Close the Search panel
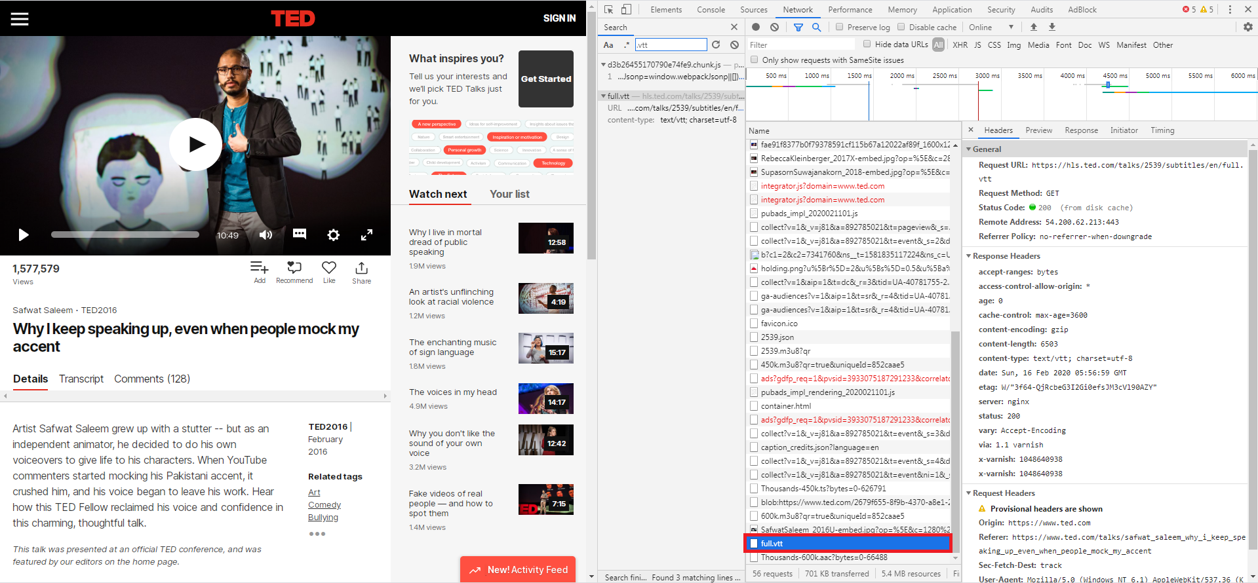This screenshot has width=1258, height=583. 734,27
